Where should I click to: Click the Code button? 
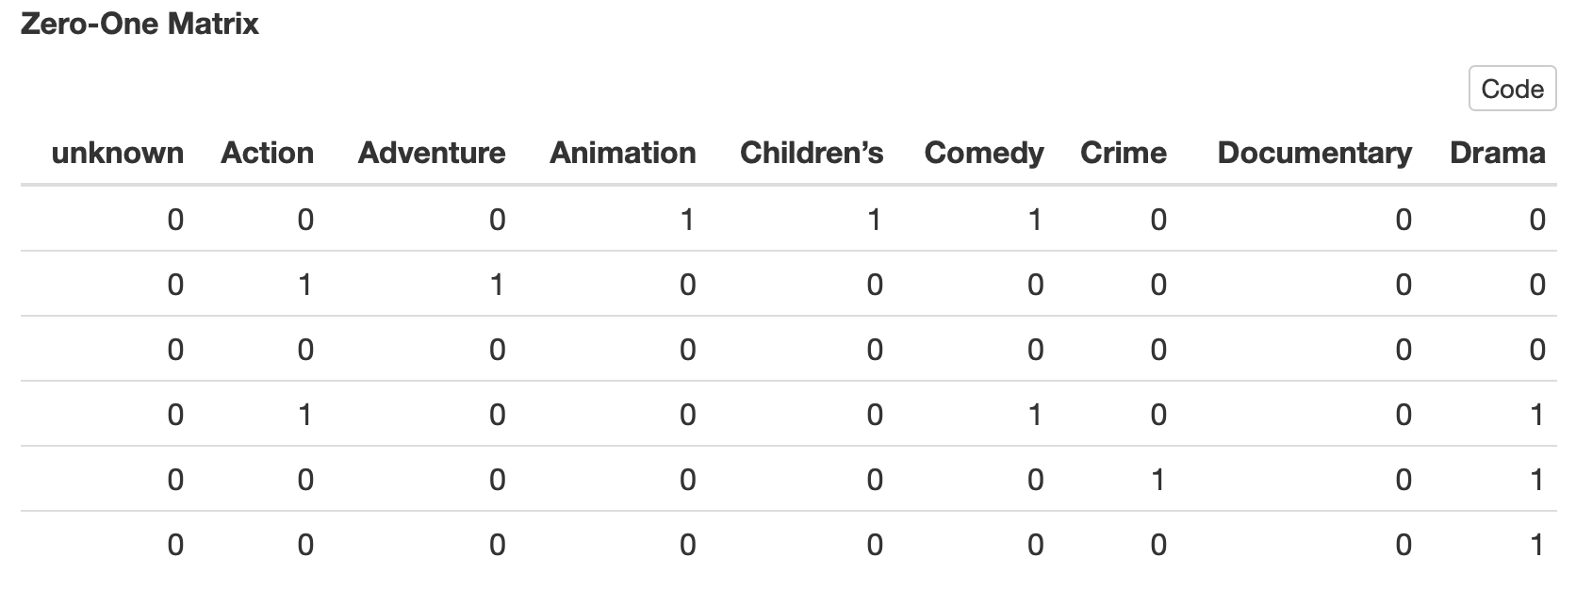pos(1512,89)
